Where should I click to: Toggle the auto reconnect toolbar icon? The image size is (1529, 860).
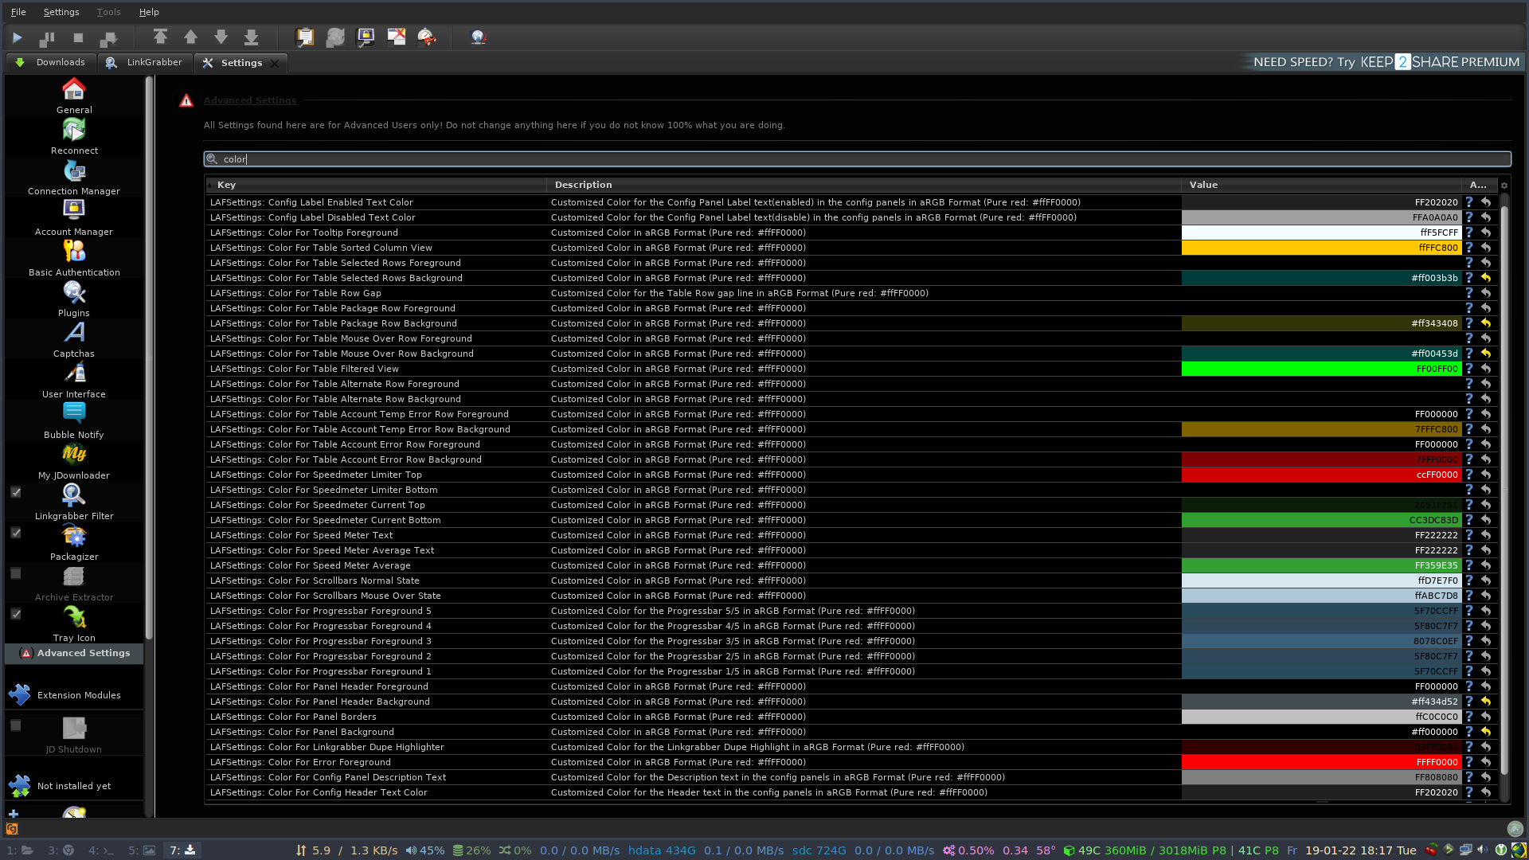(x=335, y=37)
